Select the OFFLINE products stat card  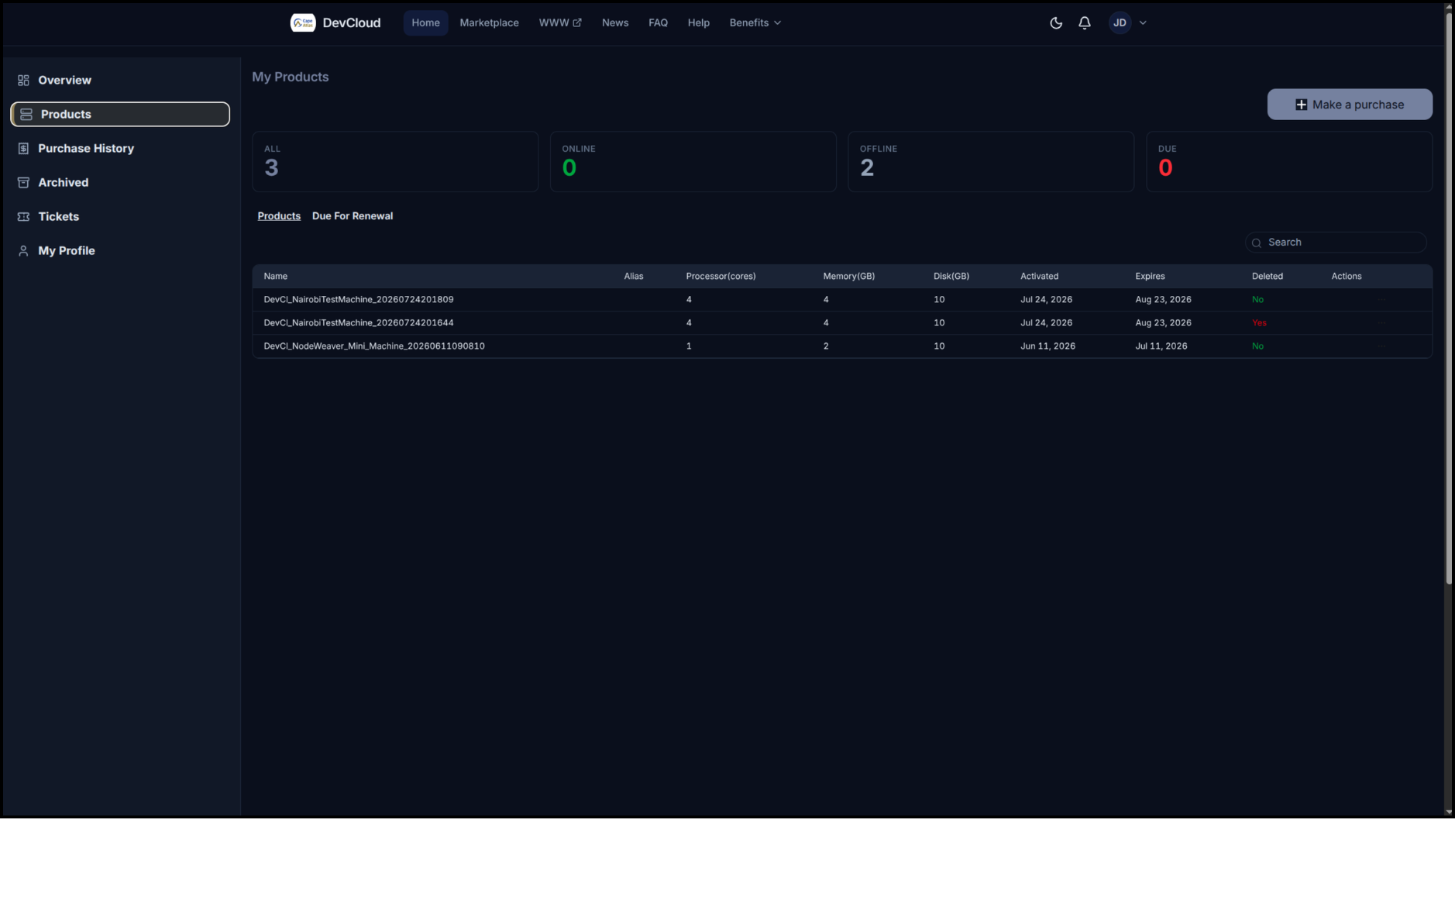pyautogui.click(x=990, y=161)
